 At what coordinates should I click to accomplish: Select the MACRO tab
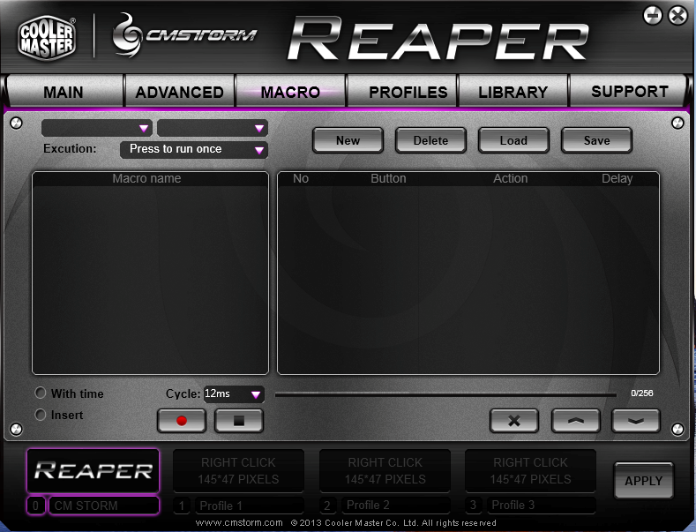(x=290, y=92)
